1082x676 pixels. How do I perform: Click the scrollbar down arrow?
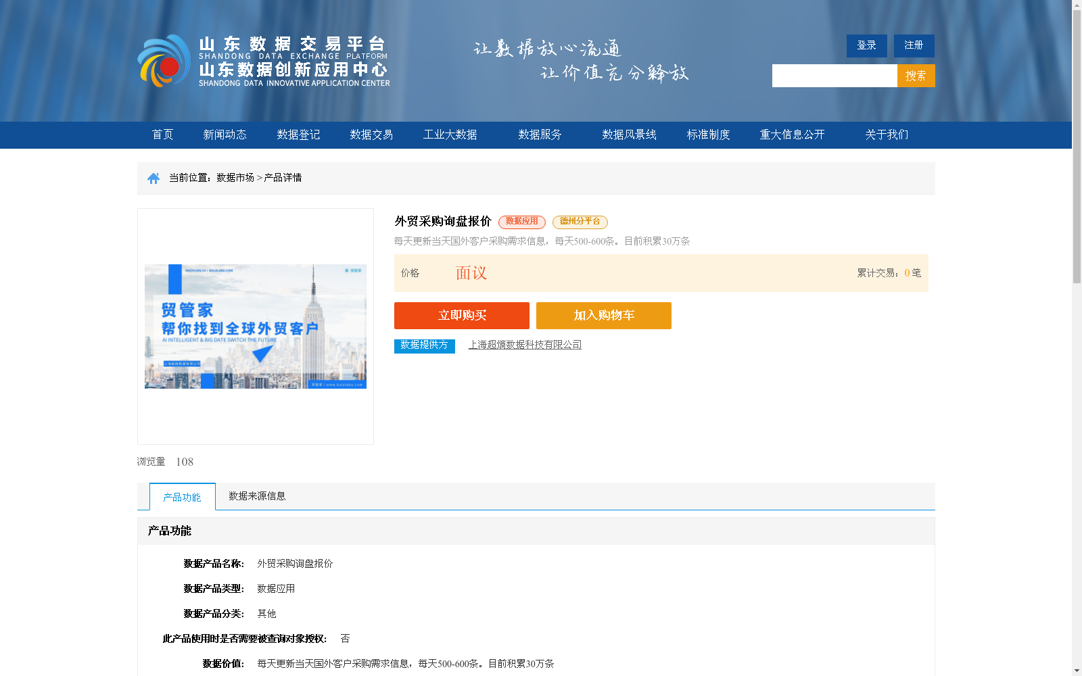point(1077,671)
